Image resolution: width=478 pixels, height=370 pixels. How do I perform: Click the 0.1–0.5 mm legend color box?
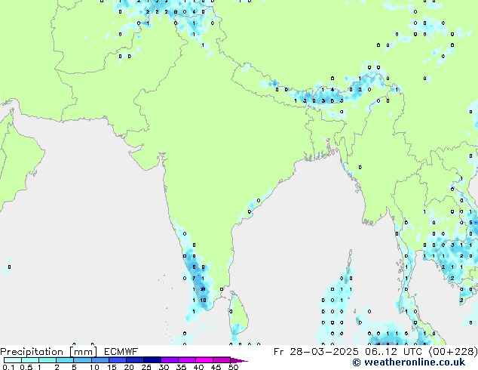13,360
